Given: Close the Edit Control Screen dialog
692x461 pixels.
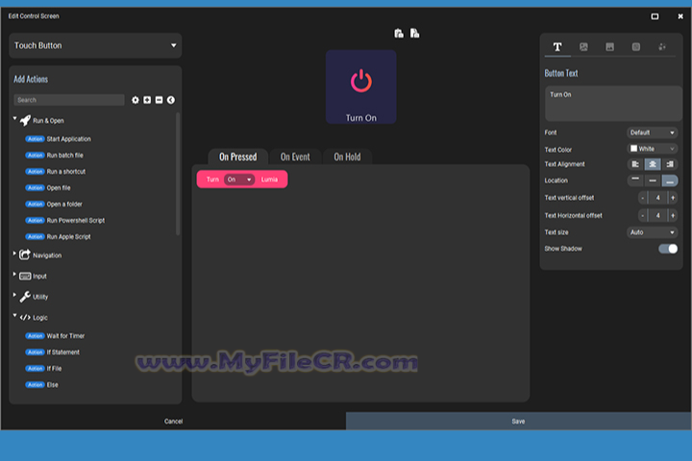Looking at the screenshot, I should point(680,16).
